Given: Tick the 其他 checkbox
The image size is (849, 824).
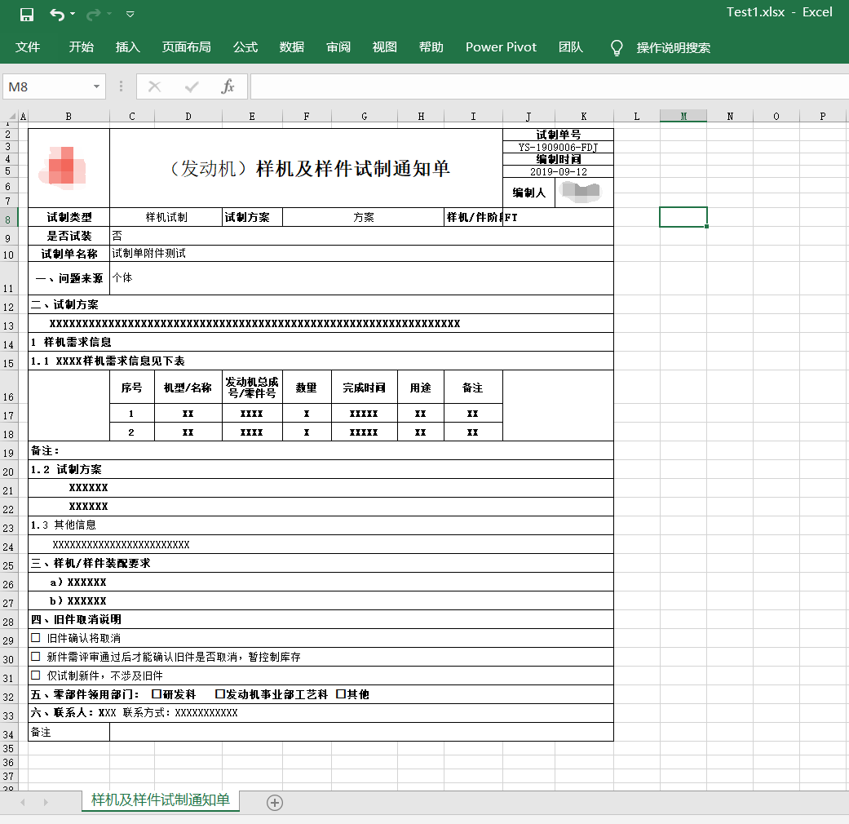Looking at the screenshot, I should (x=341, y=694).
